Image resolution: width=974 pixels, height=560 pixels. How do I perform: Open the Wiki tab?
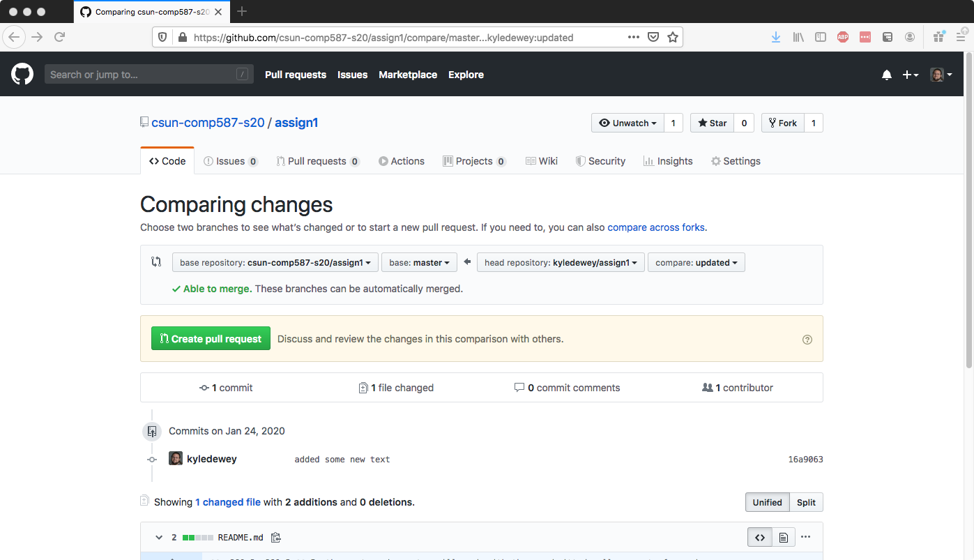(542, 161)
